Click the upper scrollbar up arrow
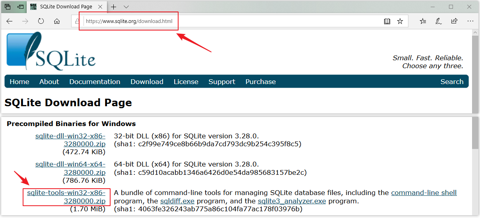 [x=475, y=33]
